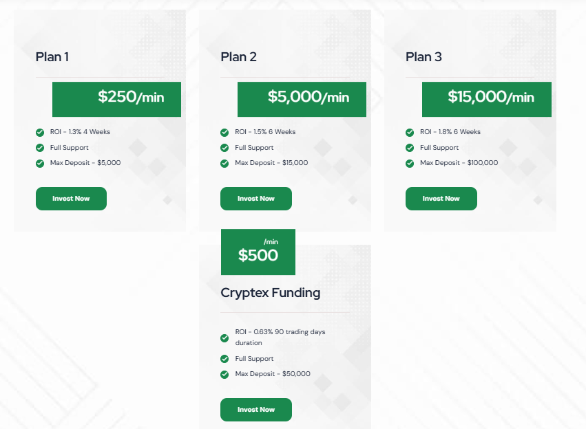This screenshot has width=586, height=429.
Task: Click the $15,000/min price tag
Action: [x=486, y=99]
